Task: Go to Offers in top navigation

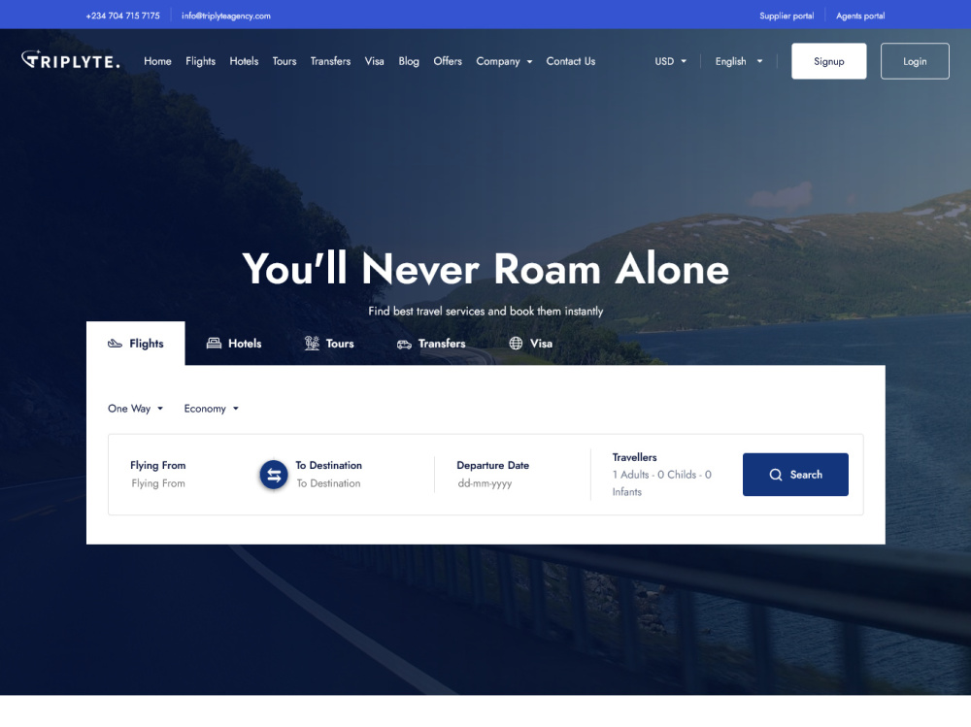Action: pos(448,61)
